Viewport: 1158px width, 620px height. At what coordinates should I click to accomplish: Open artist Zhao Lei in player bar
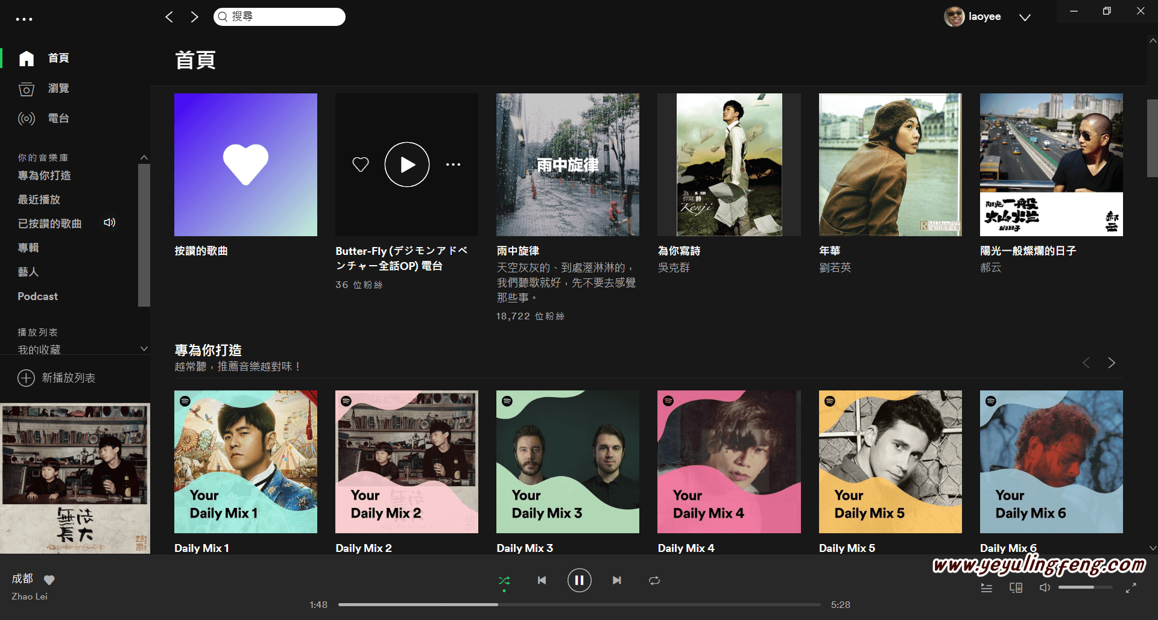coord(30,597)
